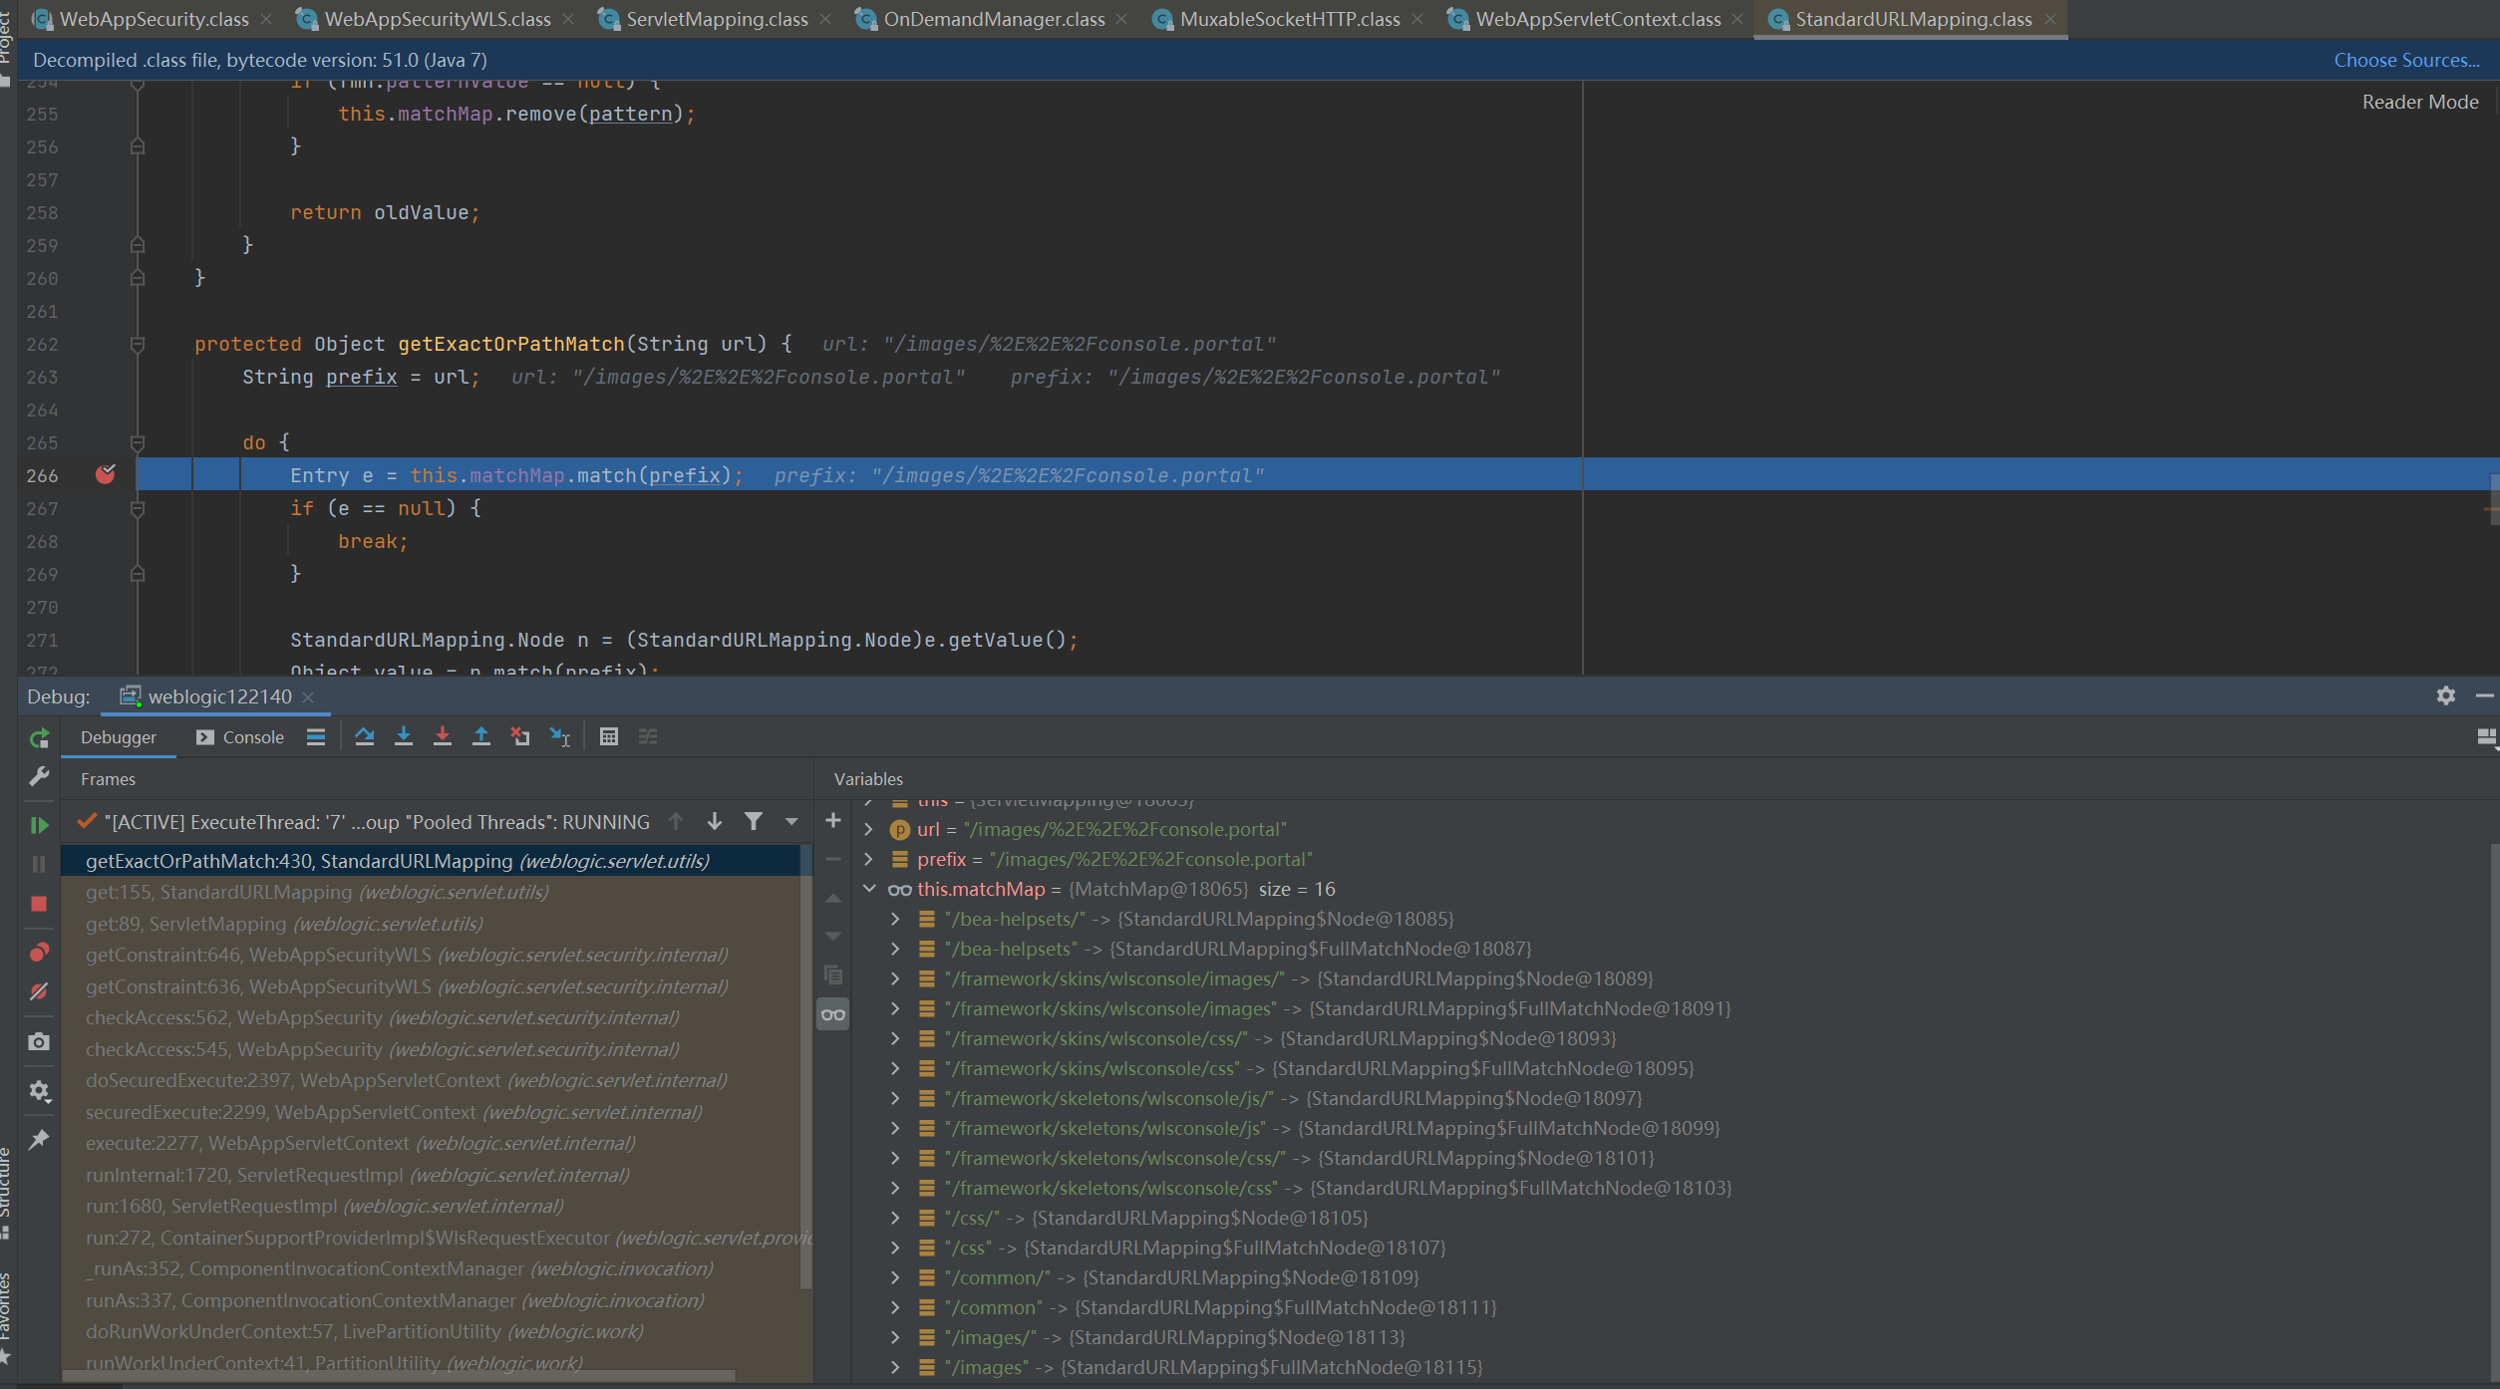Click copy watch icon in variables gutter
The image size is (2500, 1389).
pyautogui.click(x=833, y=974)
